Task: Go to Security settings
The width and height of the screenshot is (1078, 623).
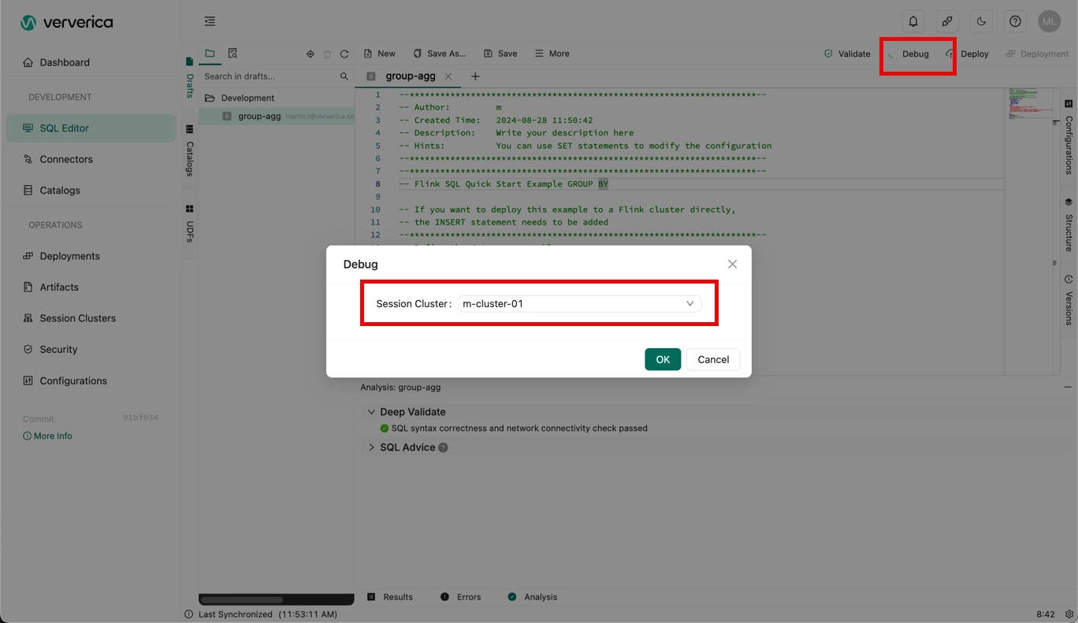Action: pos(91,349)
